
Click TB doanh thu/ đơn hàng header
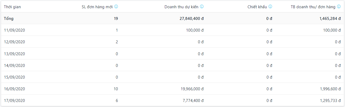[x=313, y=7]
